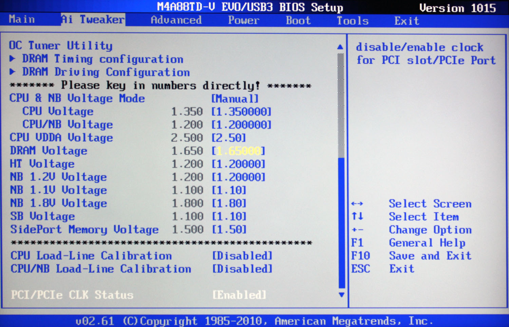Image resolution: width=509 pixels, height=327 pixels.
Task: Expand DRAM Driving Configuration submenu arrow
Action: pyautogui.click(x=13, y=72)
